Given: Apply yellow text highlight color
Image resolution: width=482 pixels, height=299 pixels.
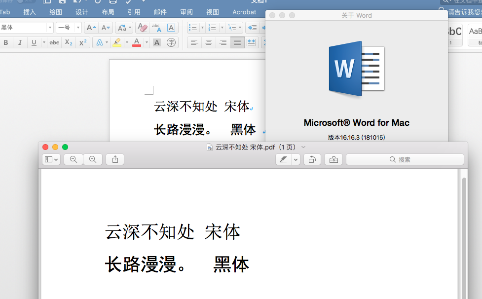Looking at the screenshot, I should pyautogui.click(x=117, y=42).
